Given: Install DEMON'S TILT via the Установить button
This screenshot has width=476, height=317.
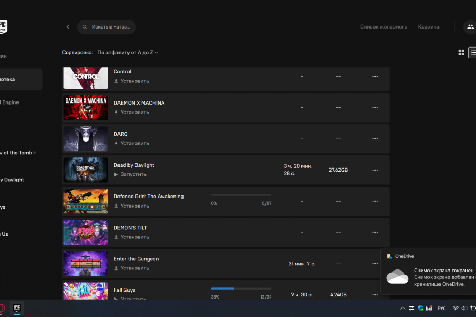Looking at the screenshot, I should coord(132,237).
